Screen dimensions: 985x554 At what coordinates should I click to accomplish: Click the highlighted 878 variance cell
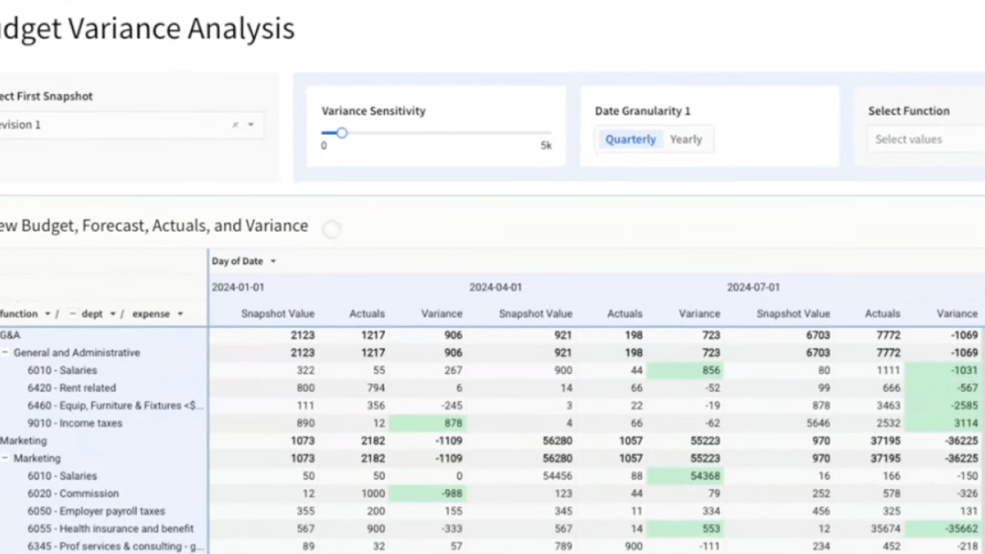click(x=428, y=423)
